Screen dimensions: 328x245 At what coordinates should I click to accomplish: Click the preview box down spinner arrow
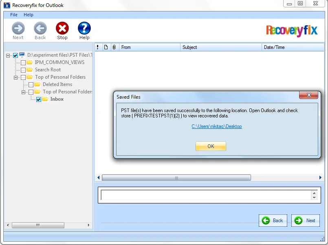pyautogui.click(x=314, y=197)
